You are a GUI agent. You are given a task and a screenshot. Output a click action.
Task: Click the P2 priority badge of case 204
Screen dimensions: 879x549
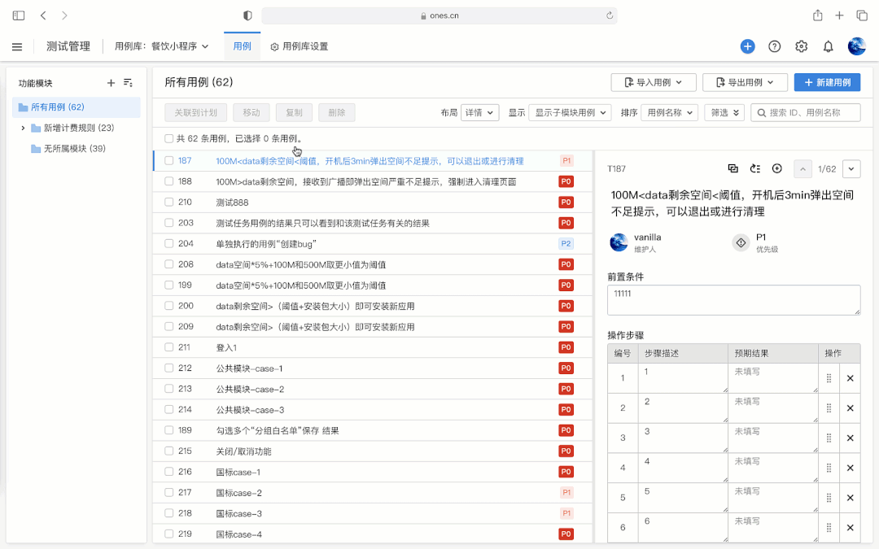coord(566,244)
